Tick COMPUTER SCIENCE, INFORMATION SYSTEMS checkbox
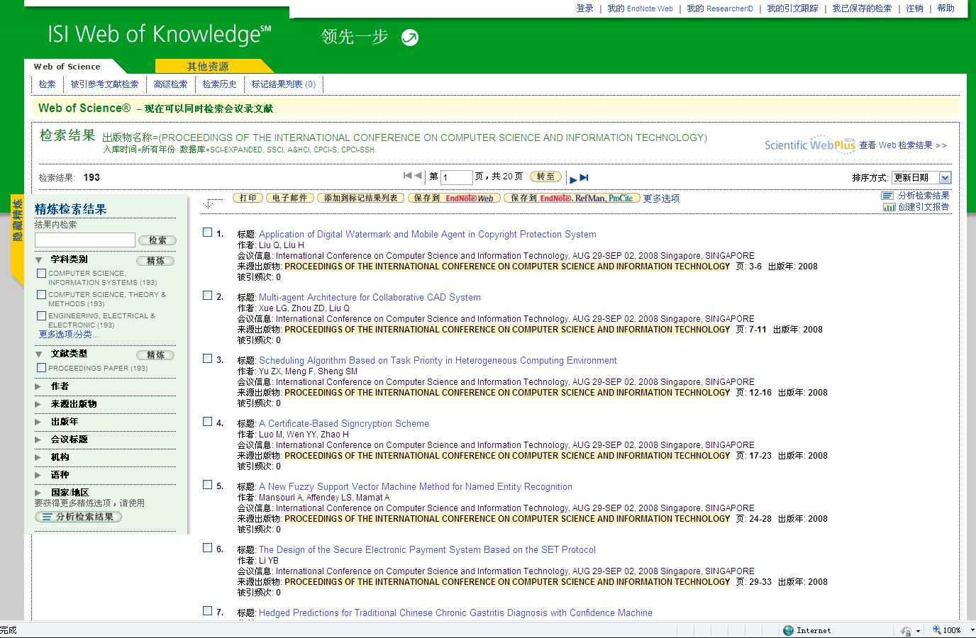The image size is (976, 638). 41,273
